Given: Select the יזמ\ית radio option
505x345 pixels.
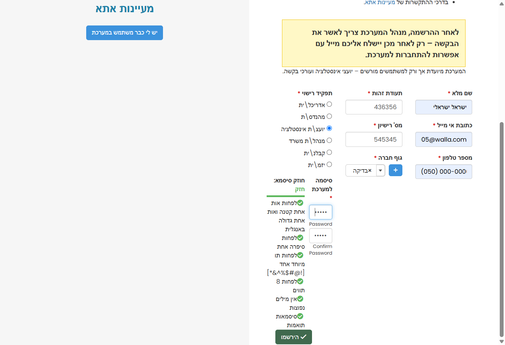Looking at the screenshot, I should coord(329,164).
